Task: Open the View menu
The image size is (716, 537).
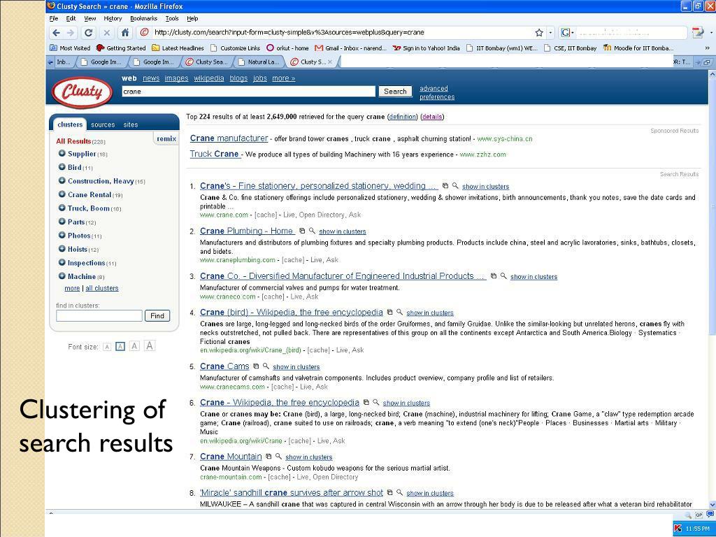Action: coord(90,18)
